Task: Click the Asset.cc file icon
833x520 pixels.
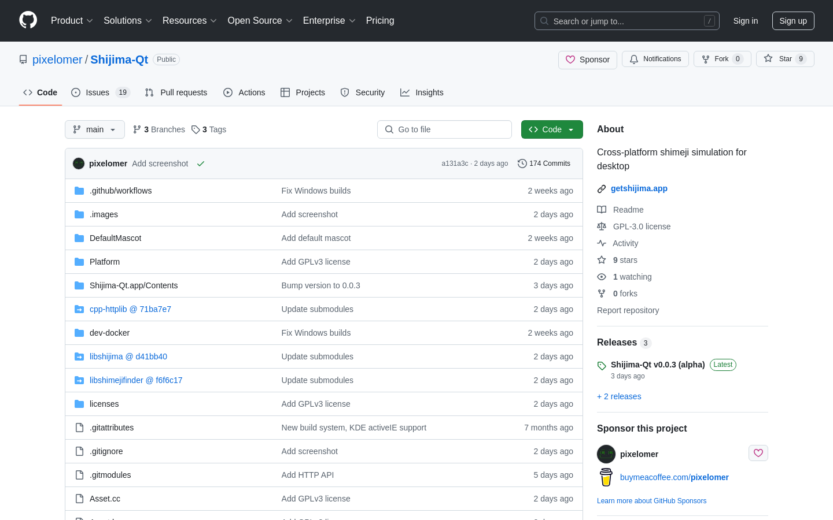Action: coord(79,499)
